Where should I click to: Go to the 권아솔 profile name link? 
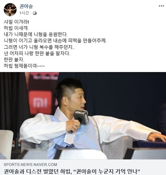pyautogui.click(x=26, y=6)
